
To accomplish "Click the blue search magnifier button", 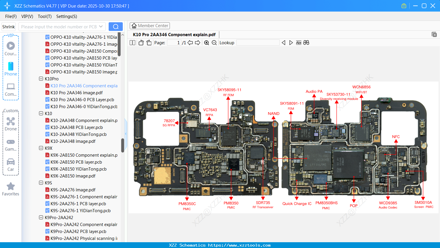I will (116, 27).
